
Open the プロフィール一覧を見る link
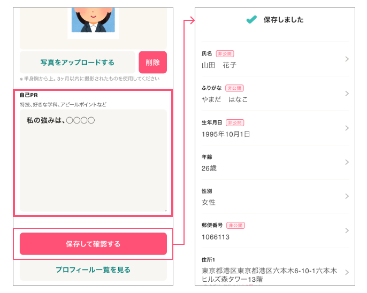93,270
